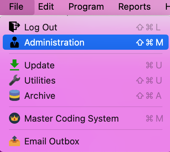Open Master Coding System from the menu

coord(86,118)
